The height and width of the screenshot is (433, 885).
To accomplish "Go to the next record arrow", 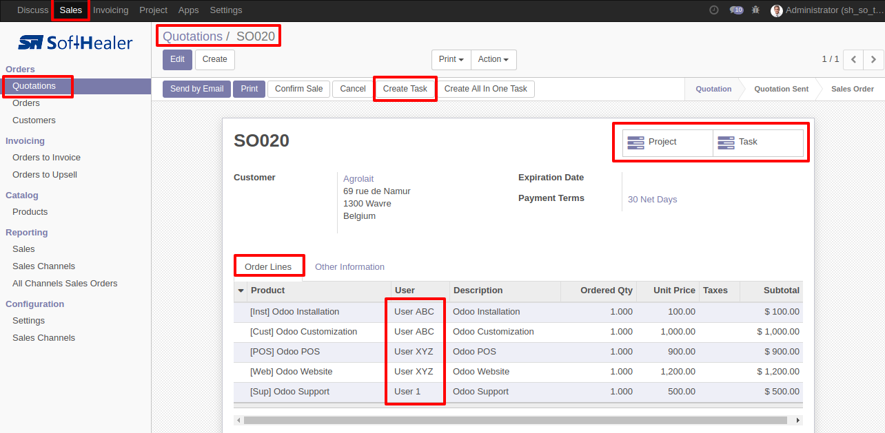I will pyautogui.click(x=873, y=60).
